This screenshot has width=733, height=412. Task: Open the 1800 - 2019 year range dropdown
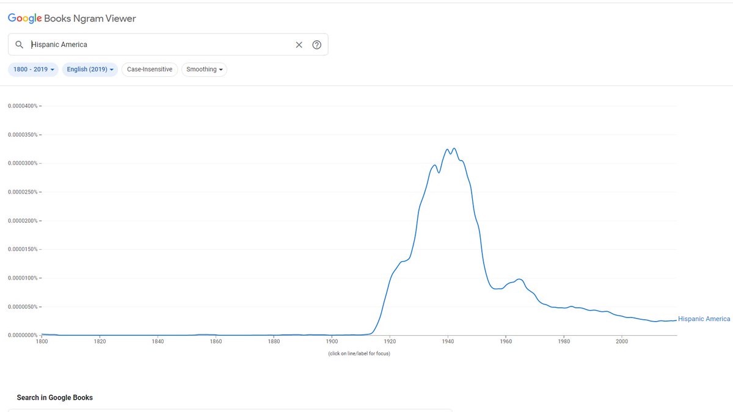pyautogui.click(x=34, y=70)
